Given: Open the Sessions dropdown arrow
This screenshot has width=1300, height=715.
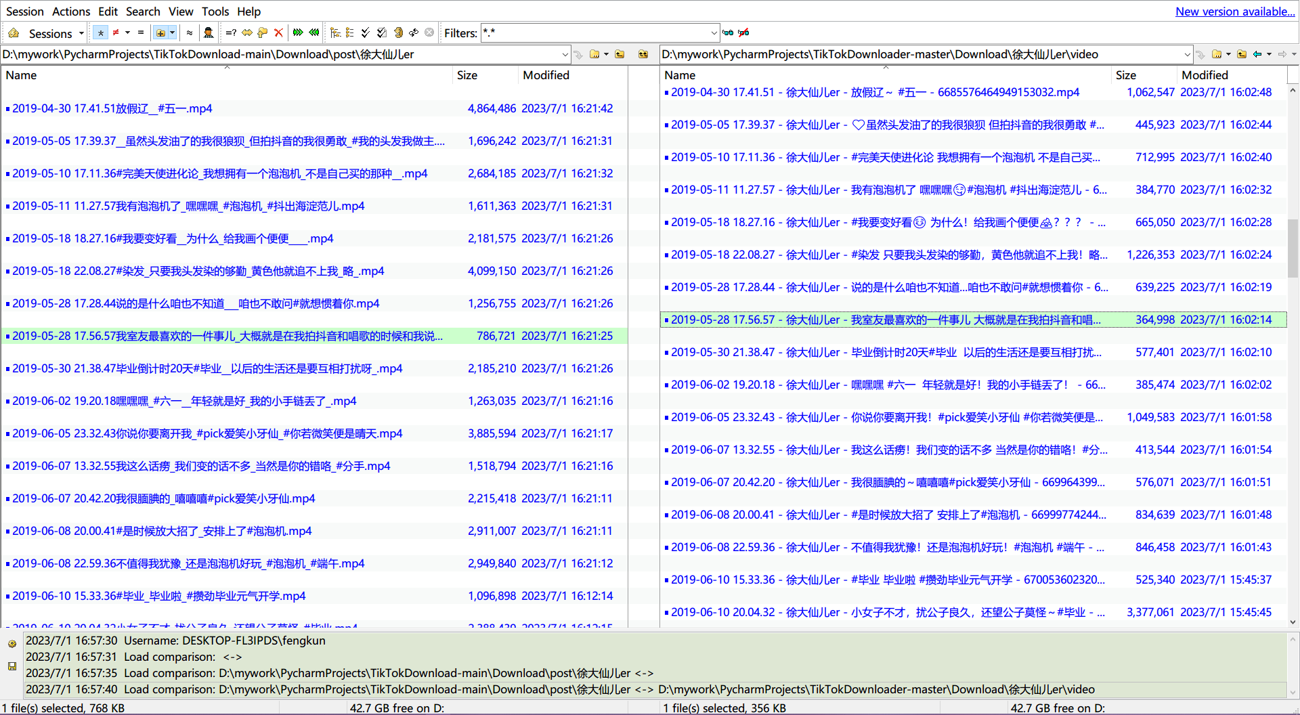Looking at the screenshot, I should [81, 32].
